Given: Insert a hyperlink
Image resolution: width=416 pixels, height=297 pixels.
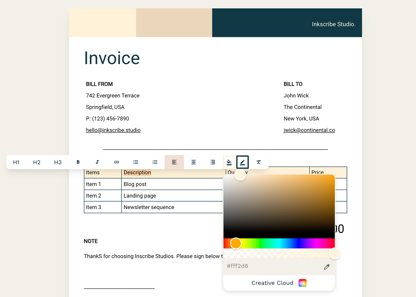Looking at the screenshot, I should (116, 162).
